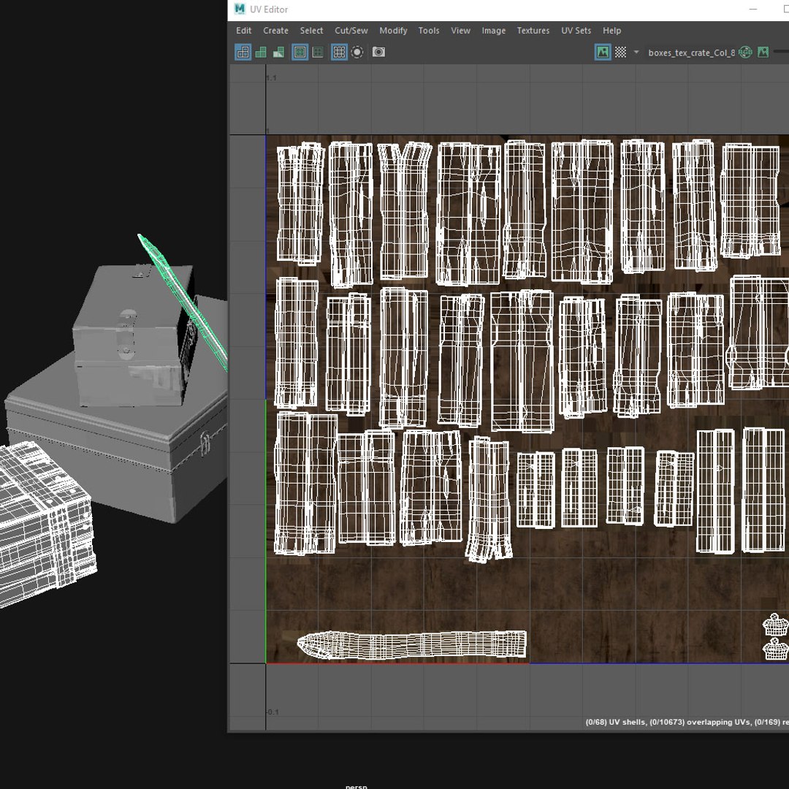The width and height of the screenshot is (789, 789).
Task: Open the Help menu
Action: pyautogui.click(x=612, y=30)
